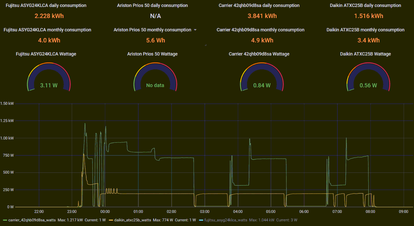Open the Ariston Prios 50 monthly consumption dropdown arrow
Image resolution: width=414 pixels, height=226 pixels.
click(x=195, y=30)
